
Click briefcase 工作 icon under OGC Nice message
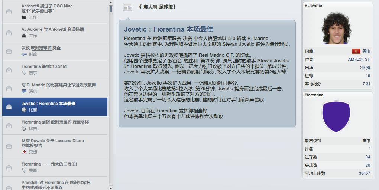point(24,17)
